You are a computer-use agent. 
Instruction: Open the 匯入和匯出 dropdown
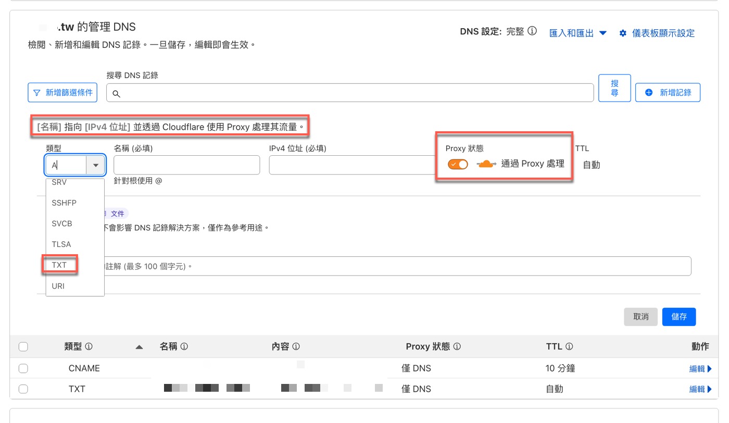[578, 33]
